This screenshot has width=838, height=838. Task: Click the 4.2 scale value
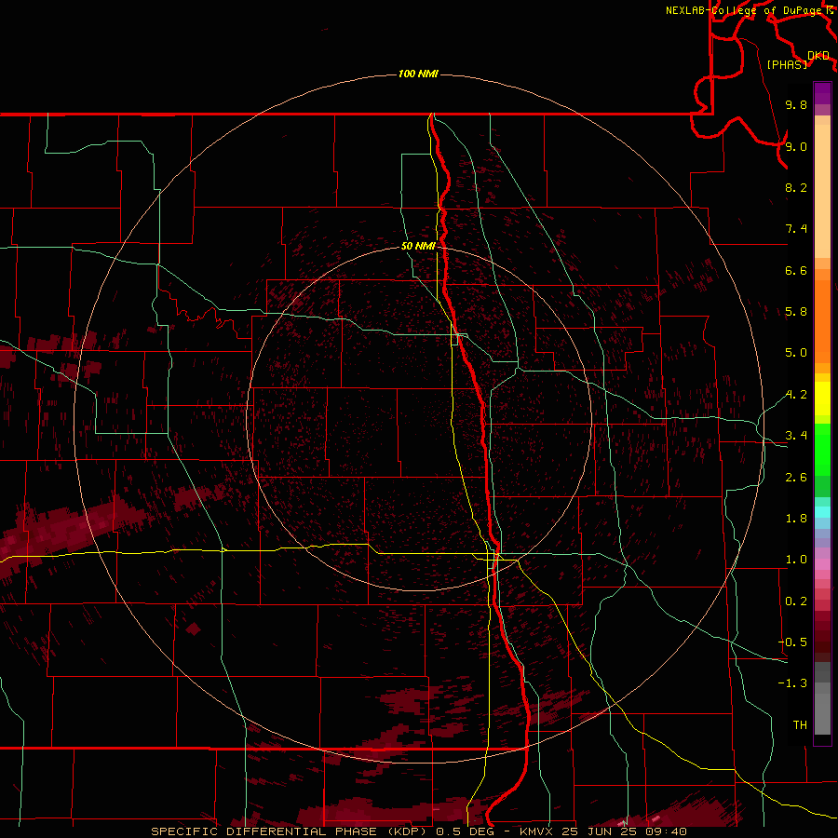pyautogui.click(x=796, y=395)
